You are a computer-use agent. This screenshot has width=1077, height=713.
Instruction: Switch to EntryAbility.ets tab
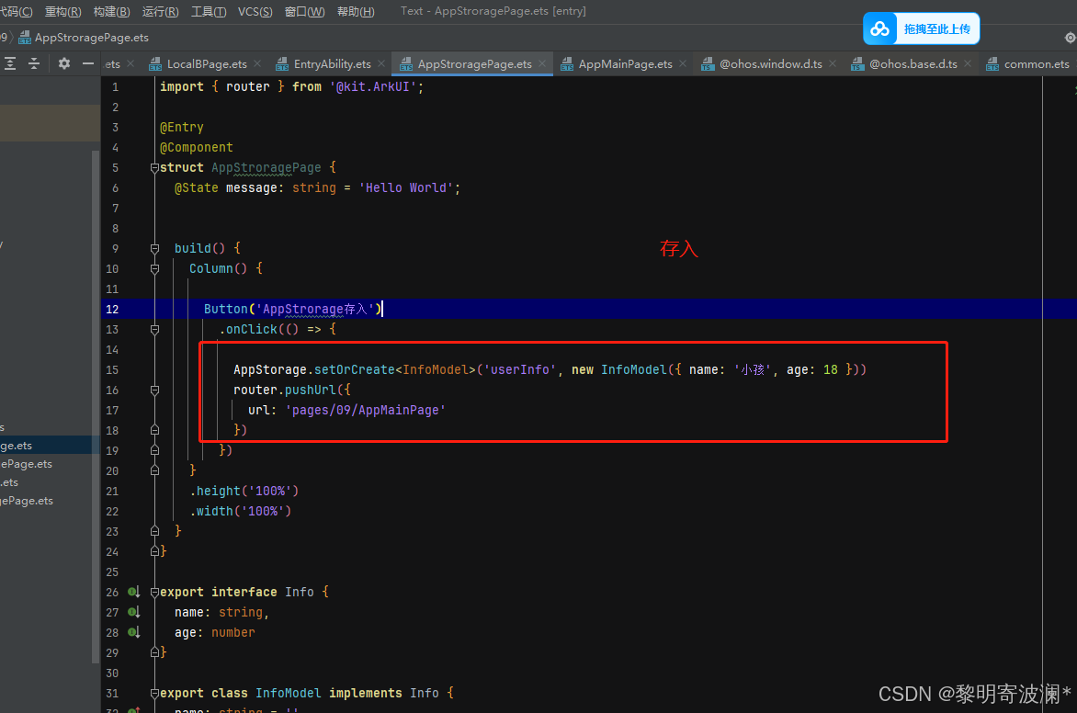click(x=332, y=64)
